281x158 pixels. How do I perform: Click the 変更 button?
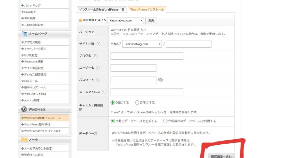[x=151, y=20]
